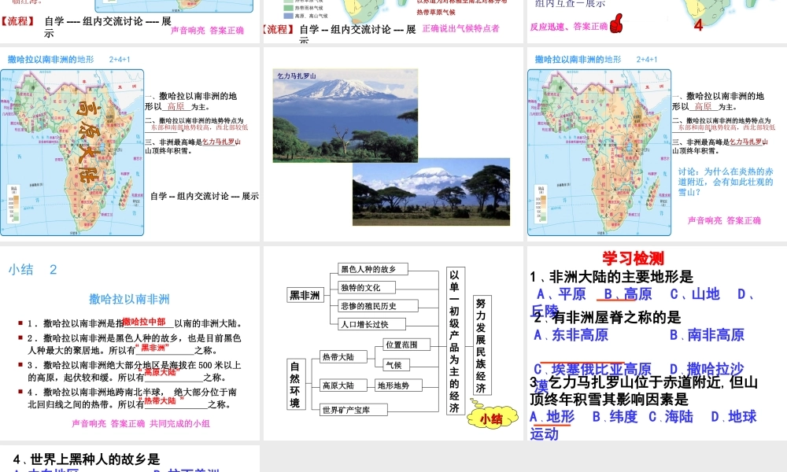Click the vertical 努力发展民族经济 box

(482, 345)
